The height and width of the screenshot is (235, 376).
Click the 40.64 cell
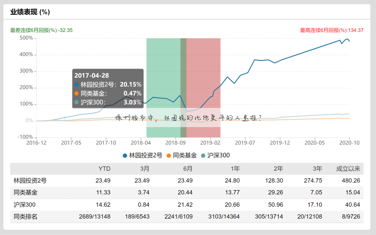[353, 204]
